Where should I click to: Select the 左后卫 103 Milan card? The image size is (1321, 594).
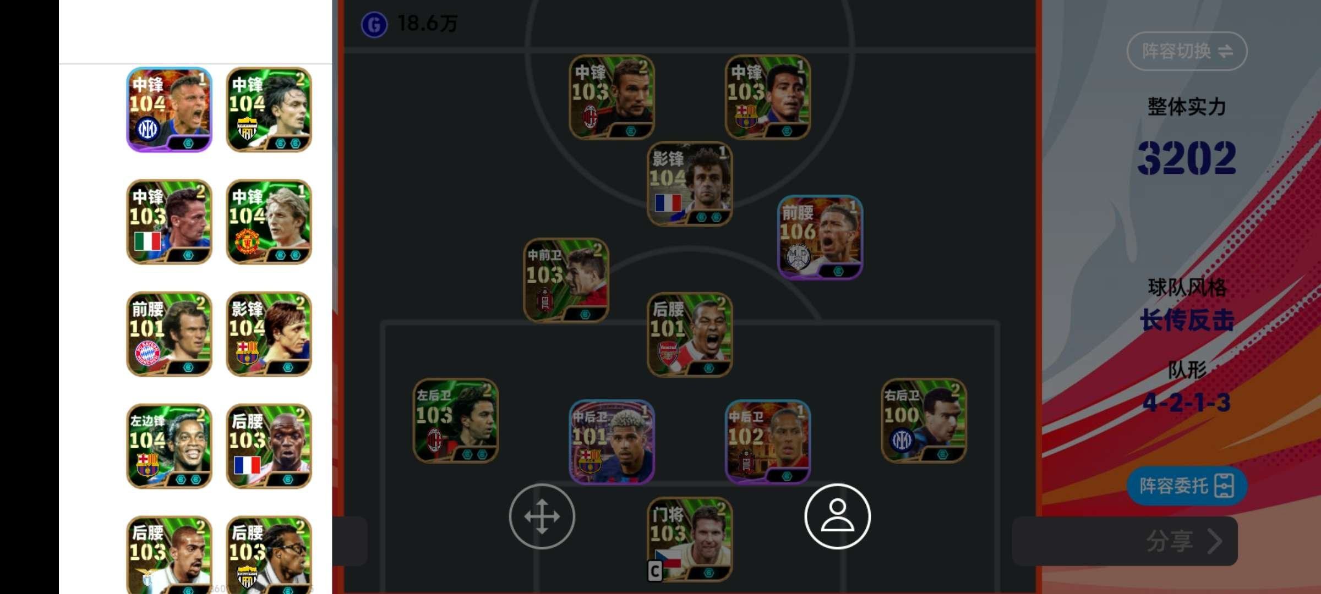pos(456,420)
